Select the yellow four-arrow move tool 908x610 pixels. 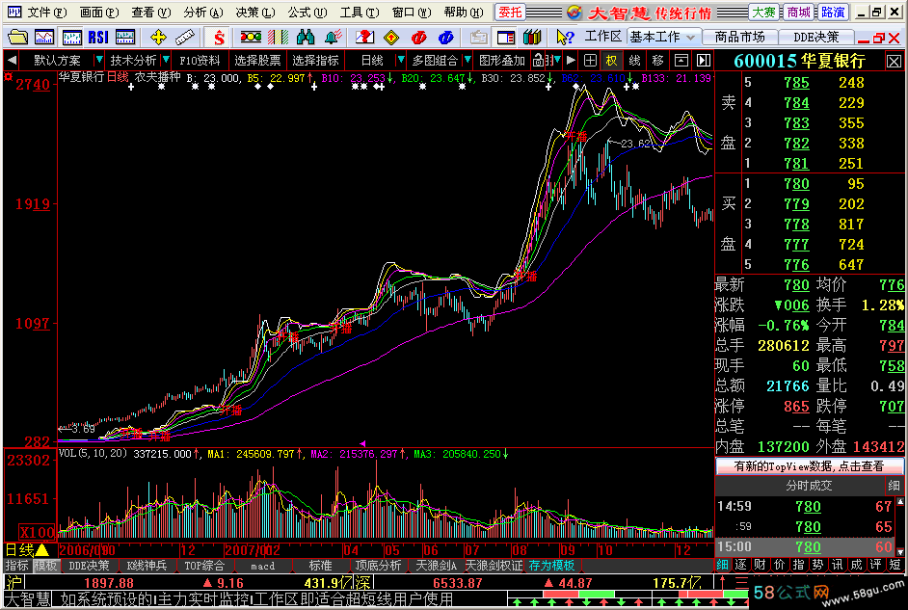158,38
